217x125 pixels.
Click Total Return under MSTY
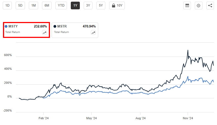(x=13, y=32)
